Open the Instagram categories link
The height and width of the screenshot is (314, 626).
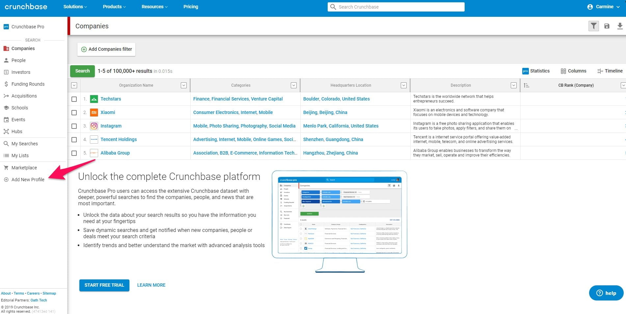click(x=244, y=126)
